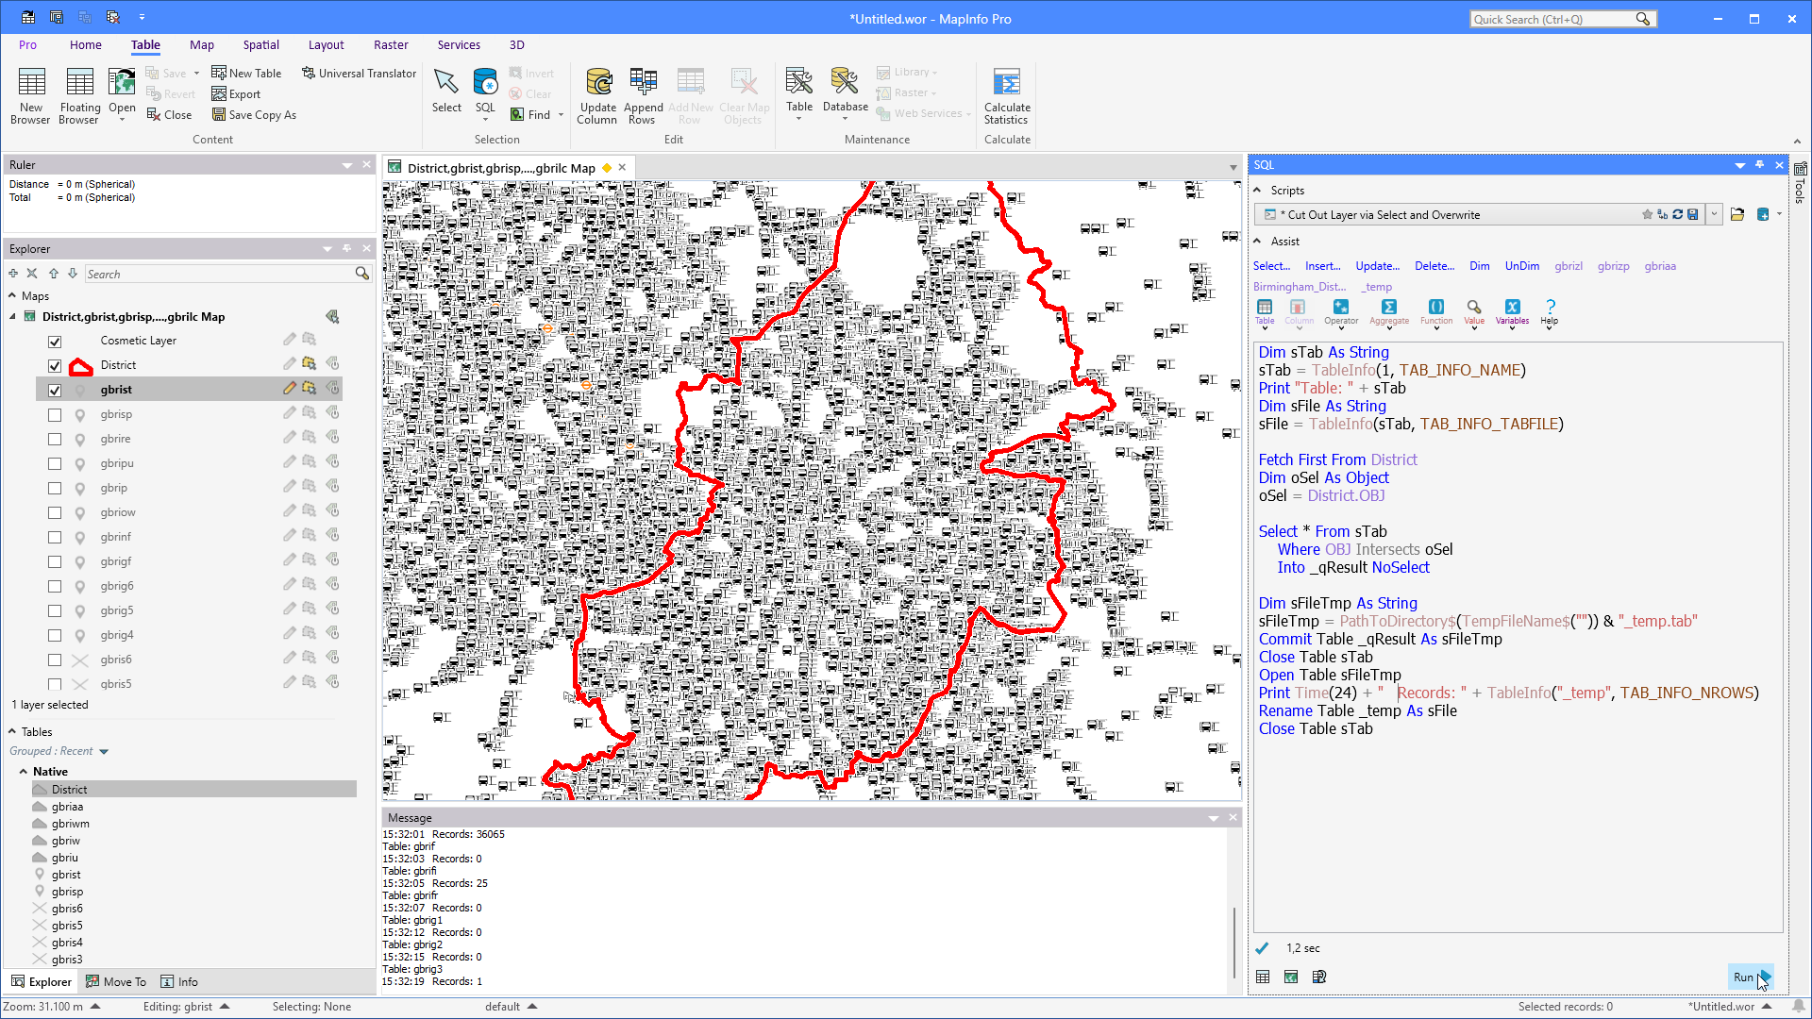Save the script with floppy disk icon

click(1693, 215)
